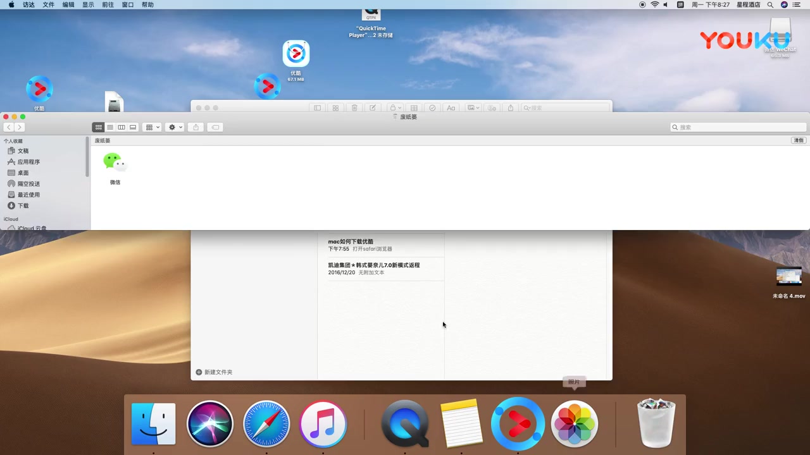Open the 前往 menu
This screenshot has height=455, width=810.
click(x=108, y=4)
